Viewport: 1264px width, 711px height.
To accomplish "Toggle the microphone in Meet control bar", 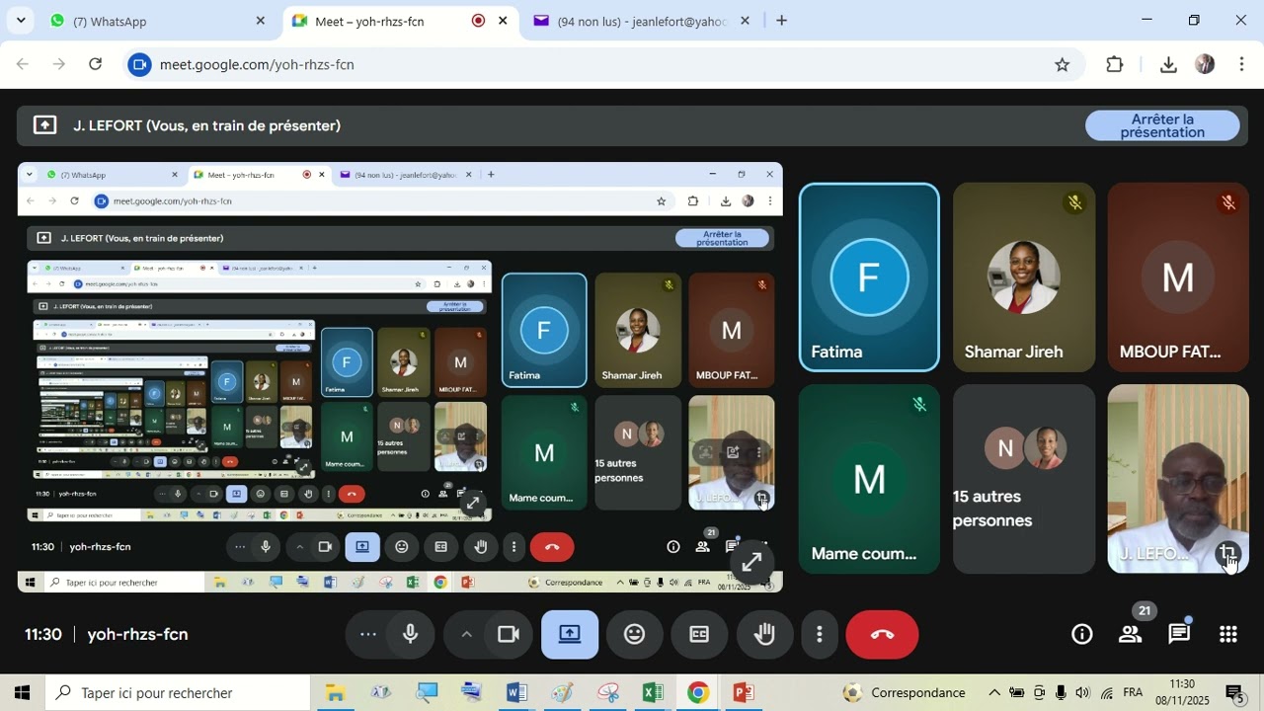I will pyautogui.click(x=411, y=634).
